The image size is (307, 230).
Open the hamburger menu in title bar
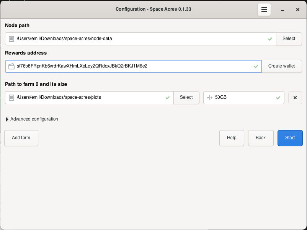pyautogui.click(x=264, y=10)
